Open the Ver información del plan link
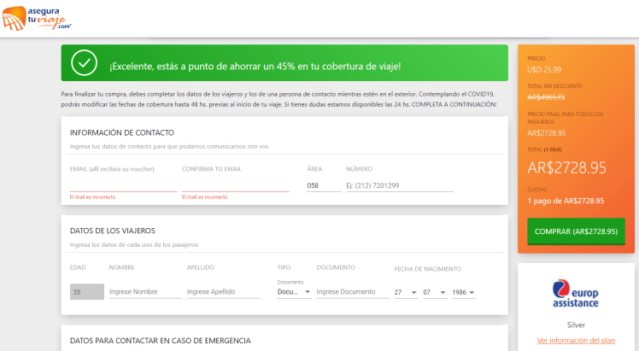The image size is (639, 351). [x=576, y=341]
